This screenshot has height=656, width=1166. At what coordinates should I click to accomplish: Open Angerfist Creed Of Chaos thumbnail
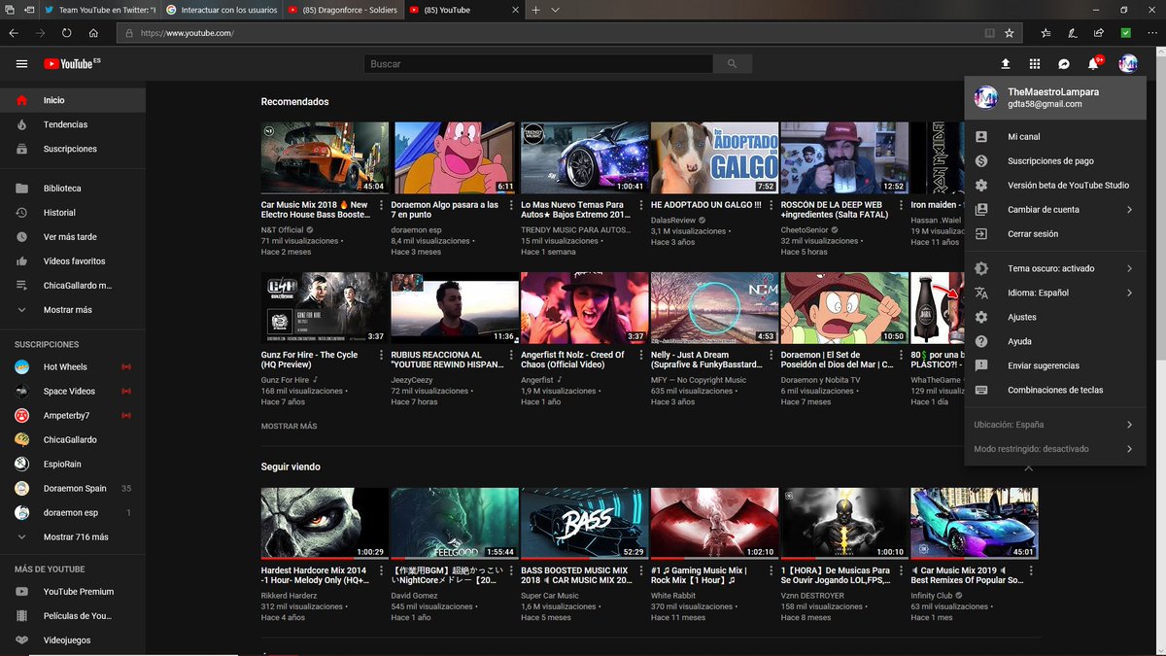584,307
